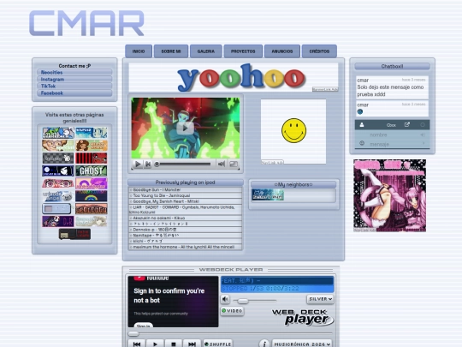This screenshot has width=462, height=347.
Task: Click the Cbox login arrow icon beside nombre
Action: pyautogui.click(x=423, y=135)
